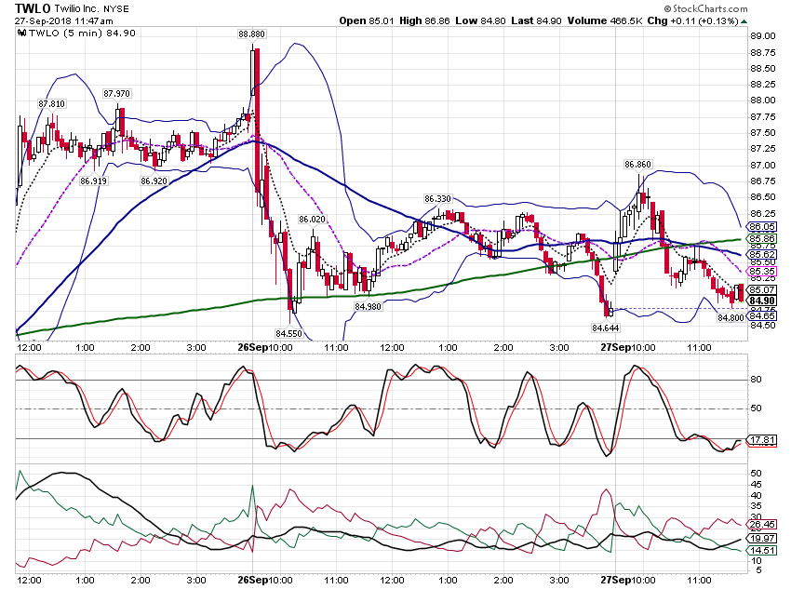Click the 80 level on the stochastic axis
This screenshot has width=791, height=589.
(756, 380)
